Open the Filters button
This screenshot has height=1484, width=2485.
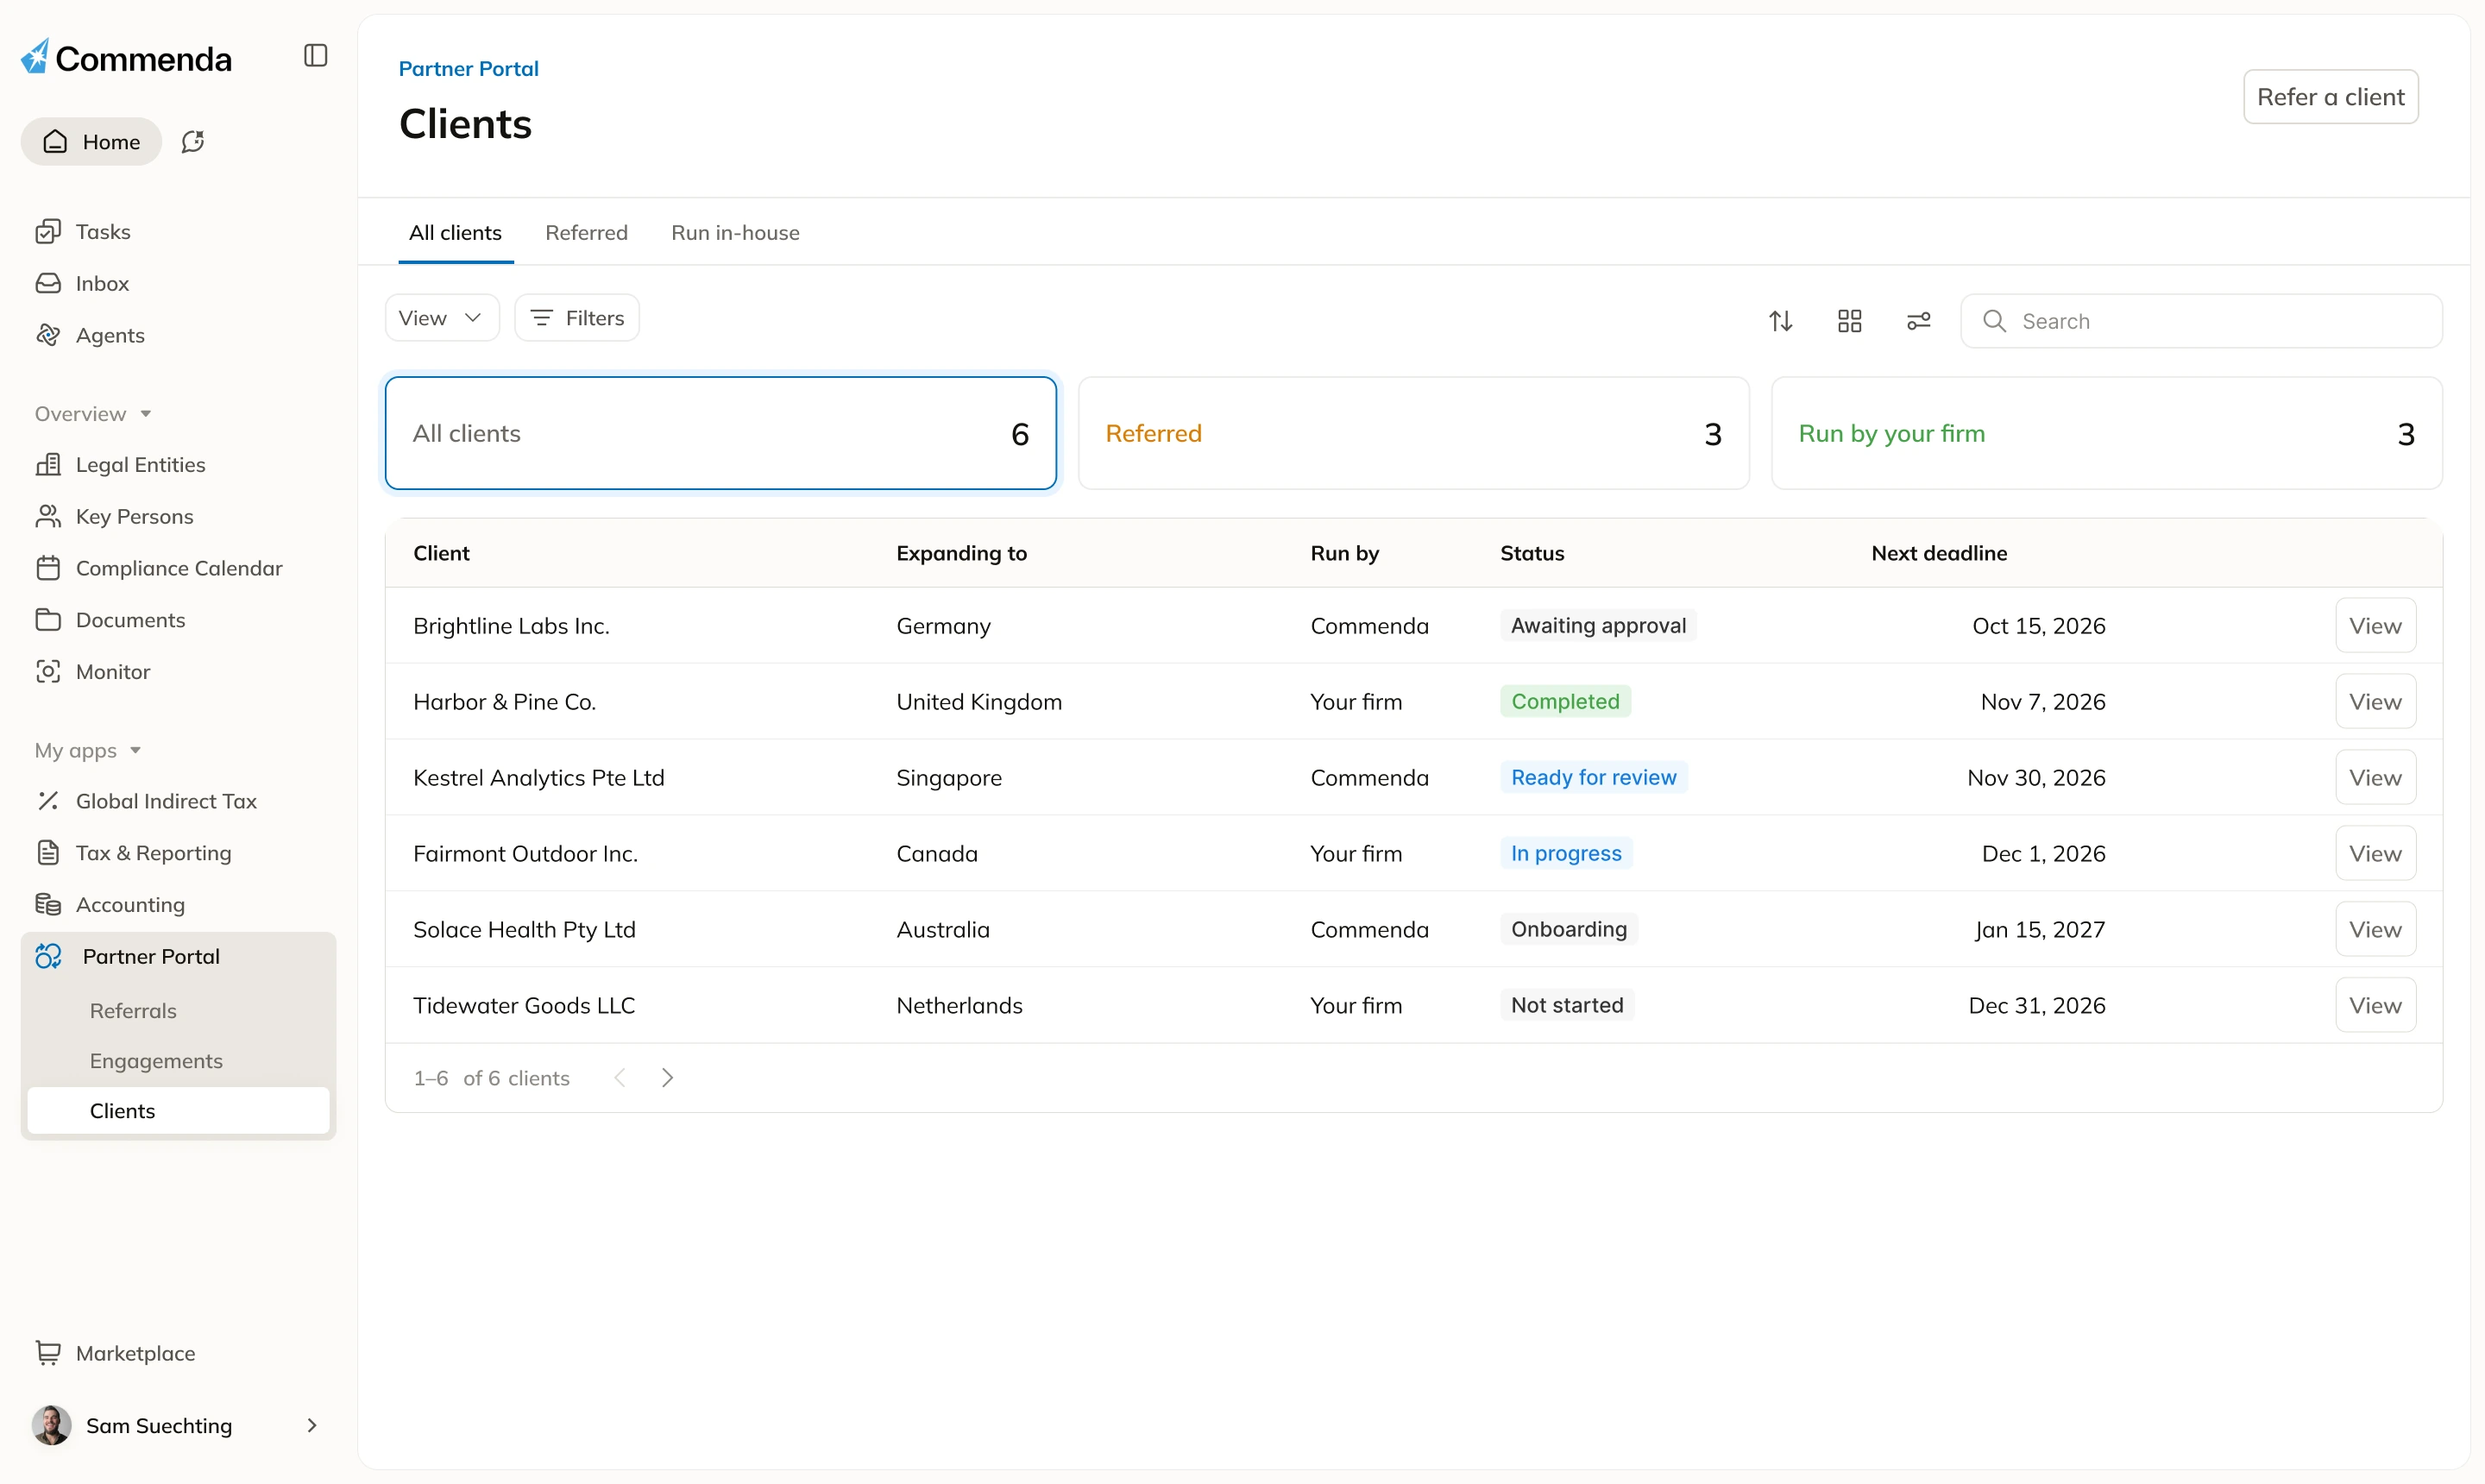click(x=577, y=319)
